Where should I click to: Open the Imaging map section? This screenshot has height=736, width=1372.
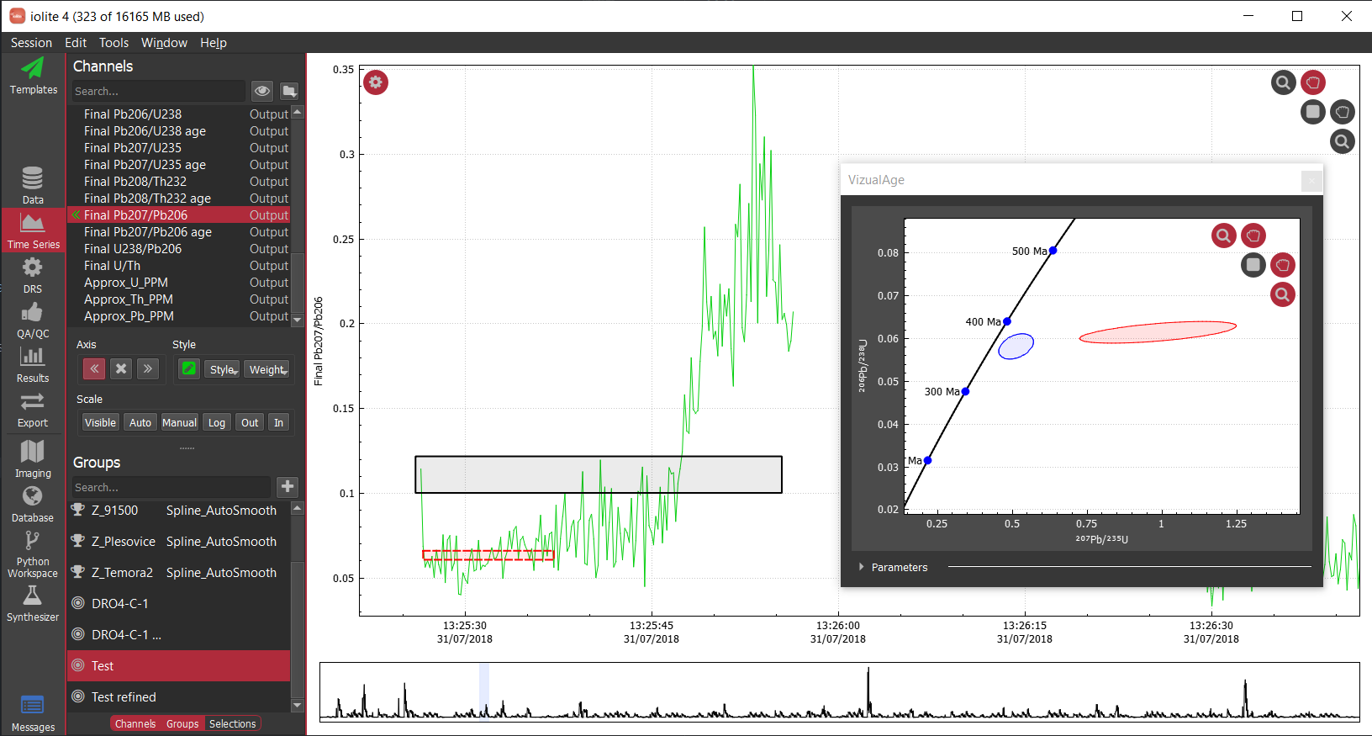tap(33, 458)
